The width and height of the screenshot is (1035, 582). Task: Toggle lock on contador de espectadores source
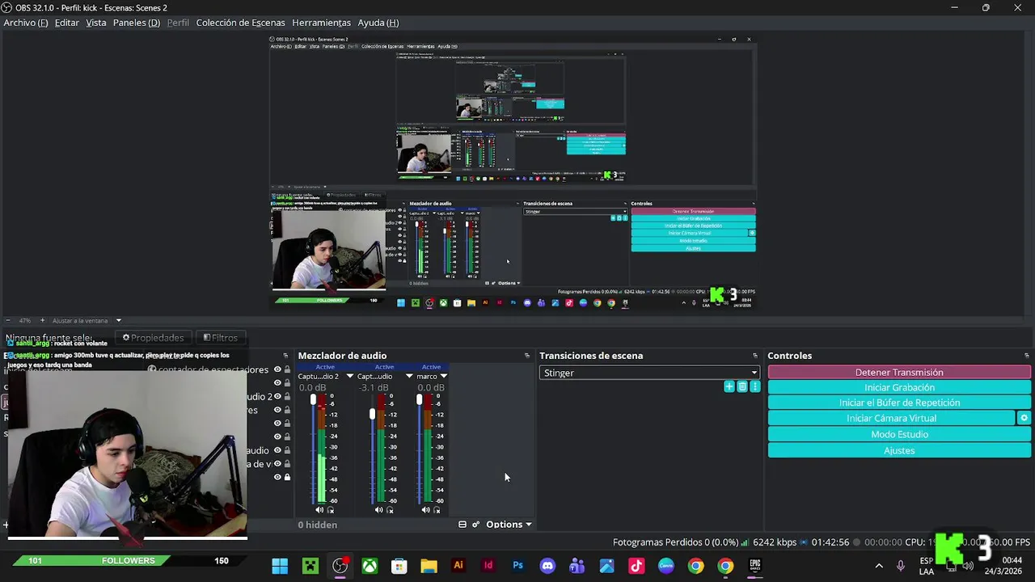click(287, 369)
